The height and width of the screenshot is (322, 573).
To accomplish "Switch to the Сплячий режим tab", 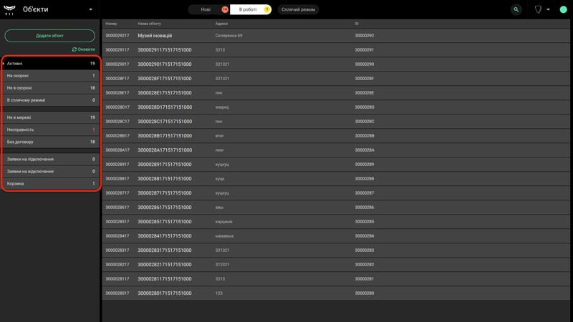I will pos(298,9).
